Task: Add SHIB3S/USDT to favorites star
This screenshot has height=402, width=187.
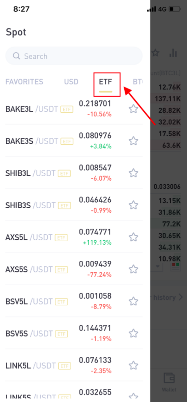Action: (x=134, y=205)
